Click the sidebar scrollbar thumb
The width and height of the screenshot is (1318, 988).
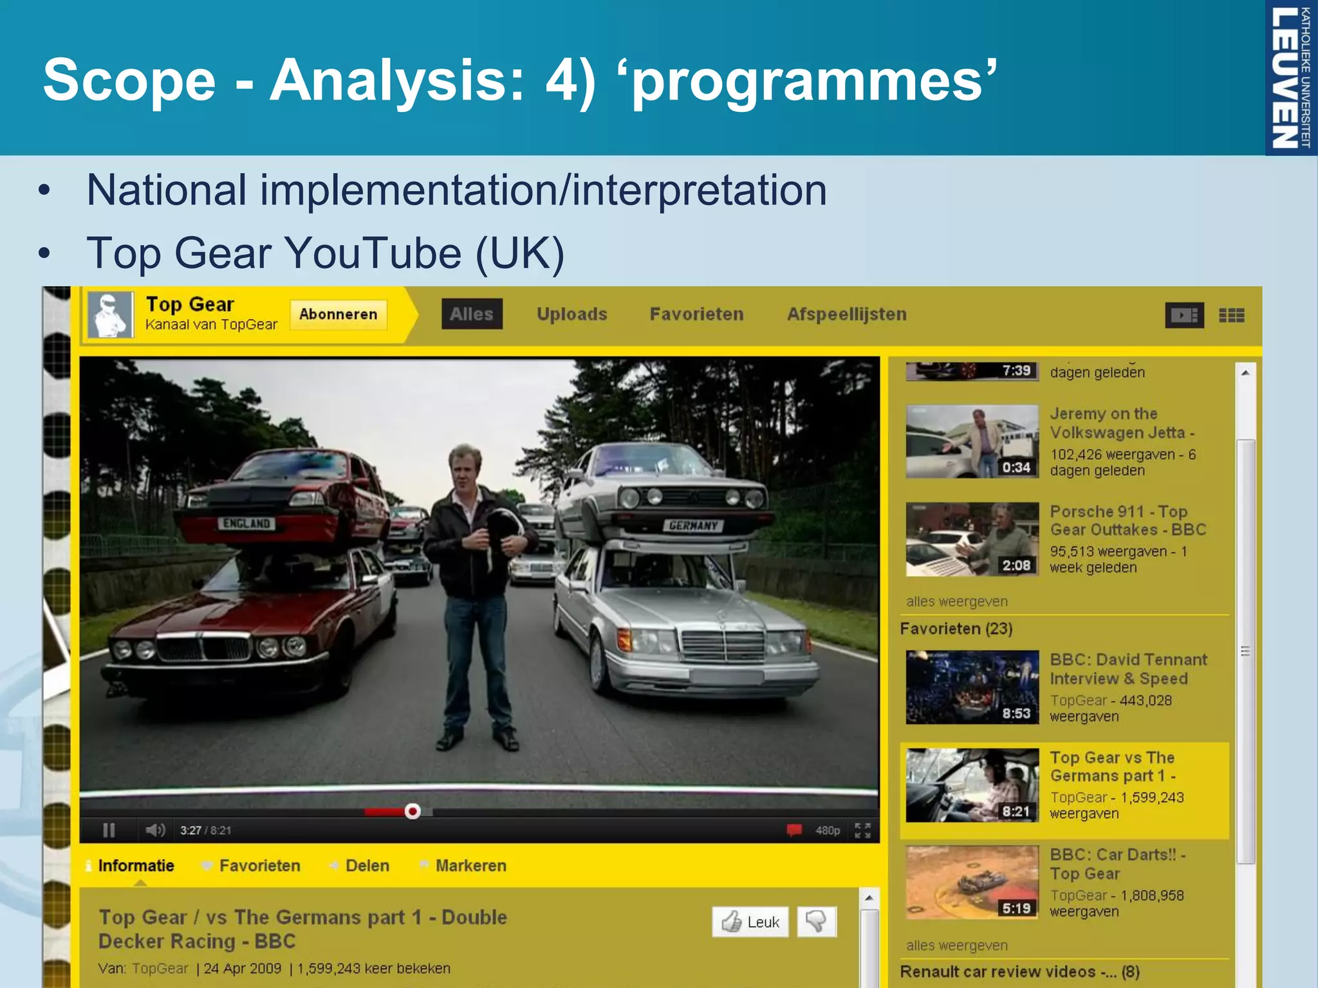click(1245, 651)
